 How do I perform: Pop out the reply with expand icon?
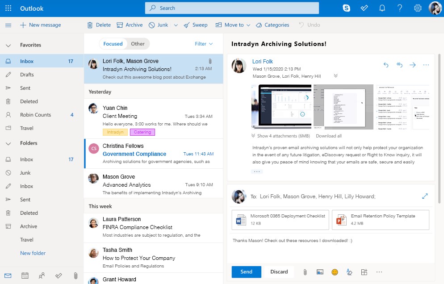click(425, 196)
